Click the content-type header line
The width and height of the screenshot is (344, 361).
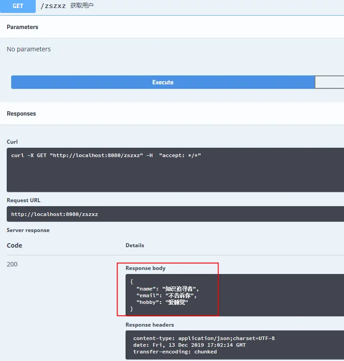pos(204,338)
